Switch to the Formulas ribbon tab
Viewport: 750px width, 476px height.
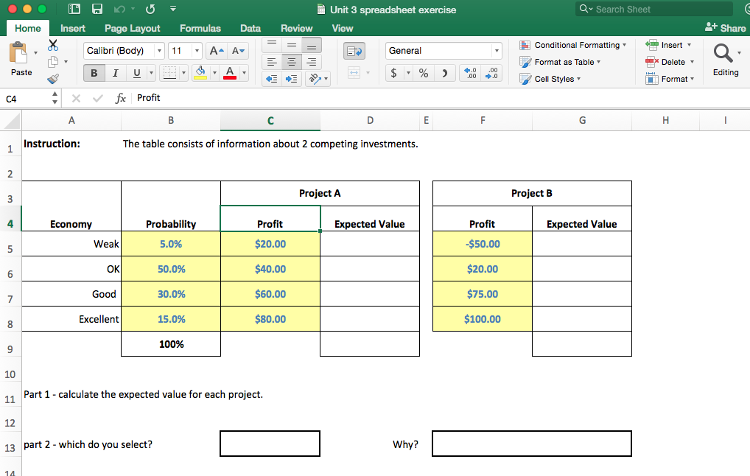[x=200, y=28]
